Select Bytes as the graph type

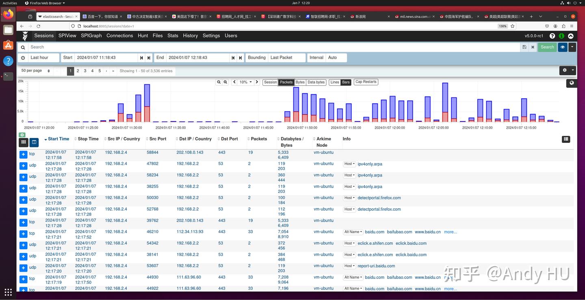click(300, 82)
